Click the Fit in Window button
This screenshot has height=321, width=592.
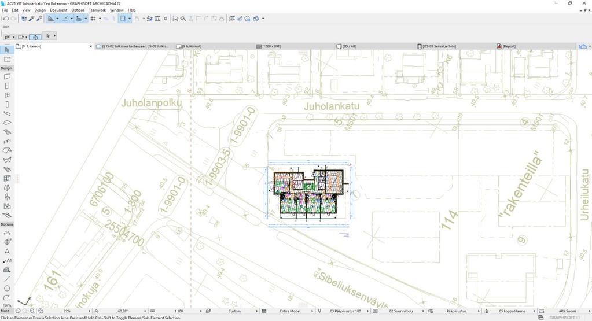(x=41, y=311)
